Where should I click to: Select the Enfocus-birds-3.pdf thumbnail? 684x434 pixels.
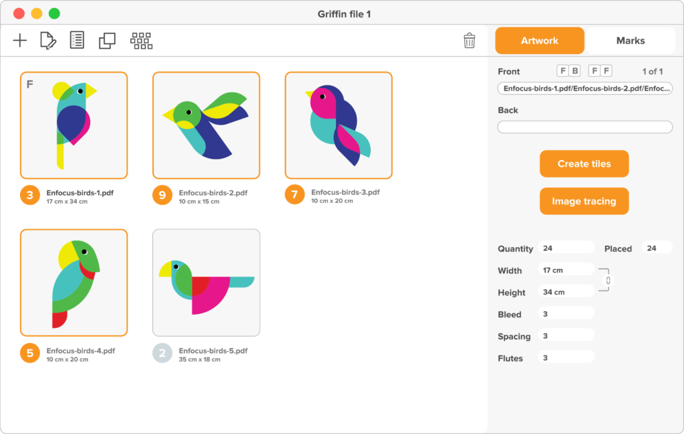(x=339, y=125)
